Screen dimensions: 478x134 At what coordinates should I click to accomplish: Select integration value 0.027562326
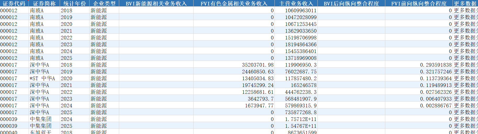pyautogui.click(x=419, y=92)
